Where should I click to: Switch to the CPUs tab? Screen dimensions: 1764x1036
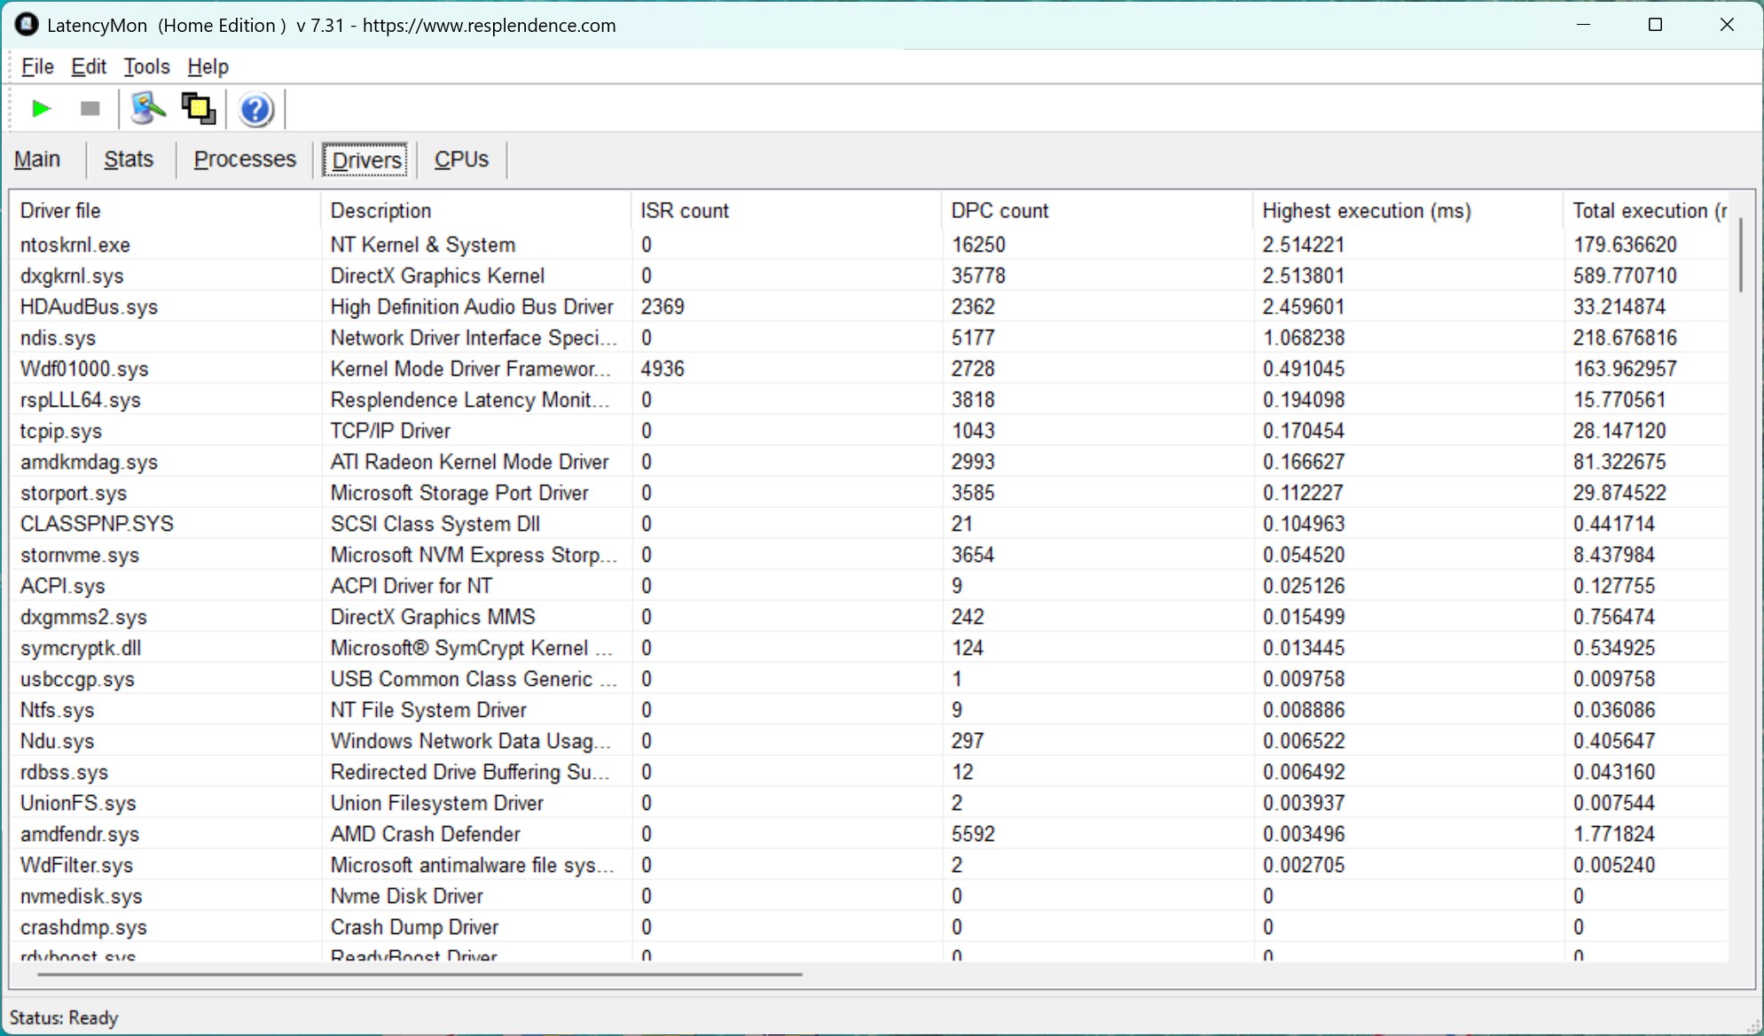coord(461,160)
